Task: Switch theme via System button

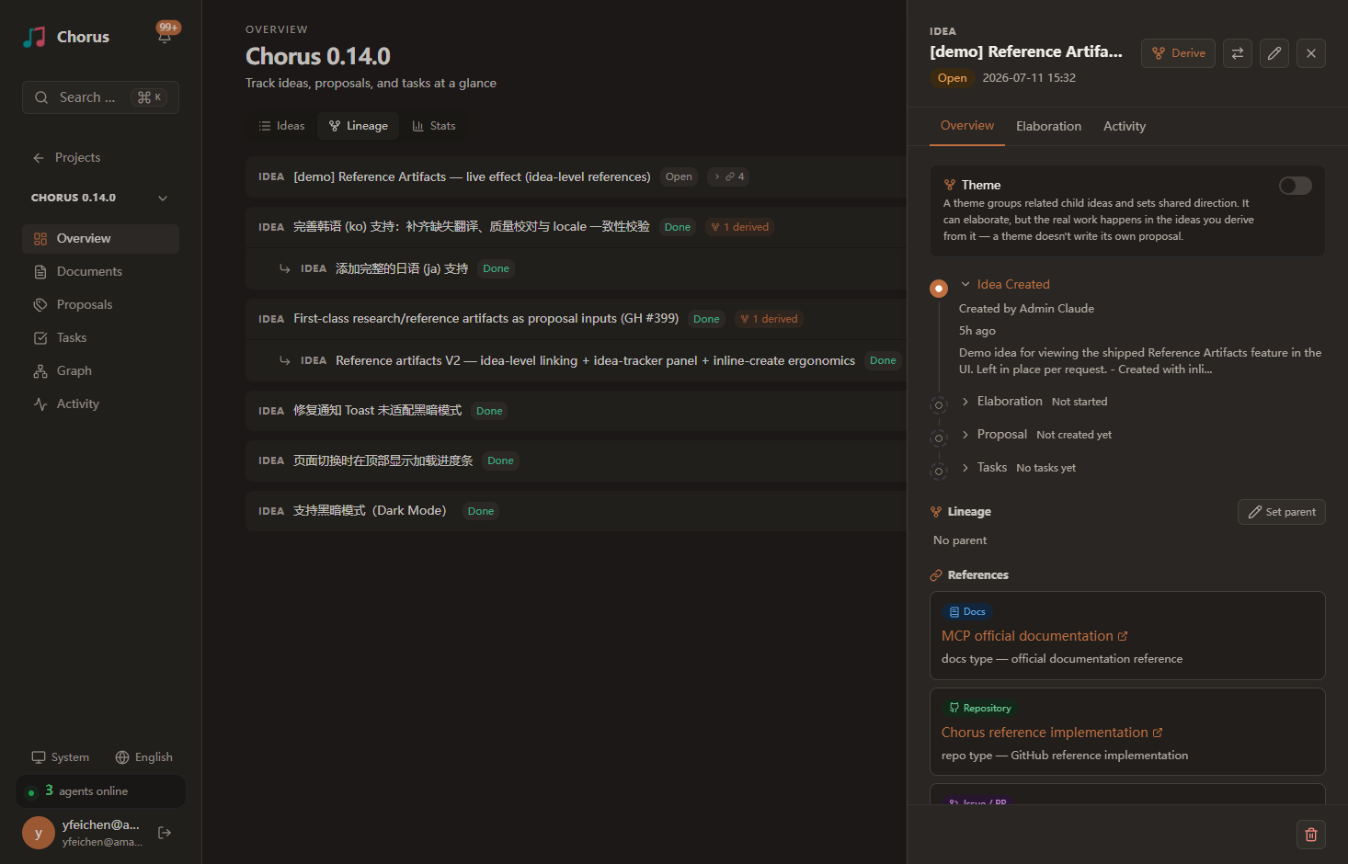Action: [61, 757]
